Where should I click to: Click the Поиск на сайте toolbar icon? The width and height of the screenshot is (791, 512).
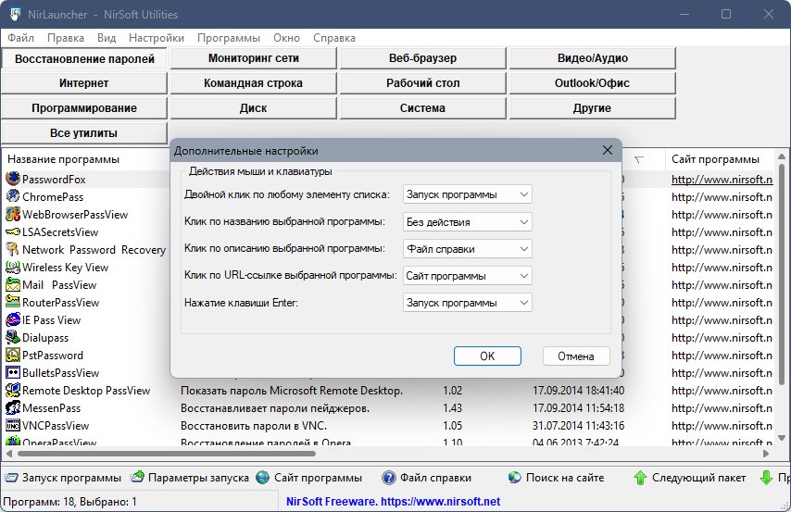click(x=515, y=478)
